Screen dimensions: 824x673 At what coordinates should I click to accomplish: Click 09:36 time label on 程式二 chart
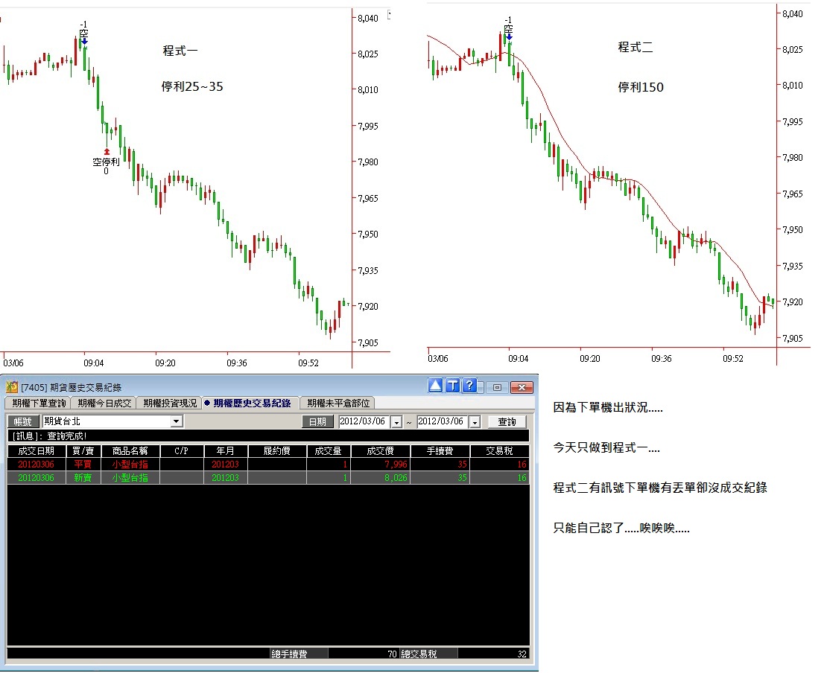pyautogui.click(x=662, y=359)
